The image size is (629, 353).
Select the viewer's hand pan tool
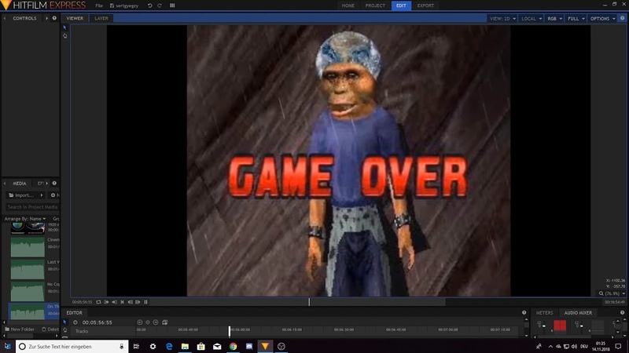click(x=64, y=35)
